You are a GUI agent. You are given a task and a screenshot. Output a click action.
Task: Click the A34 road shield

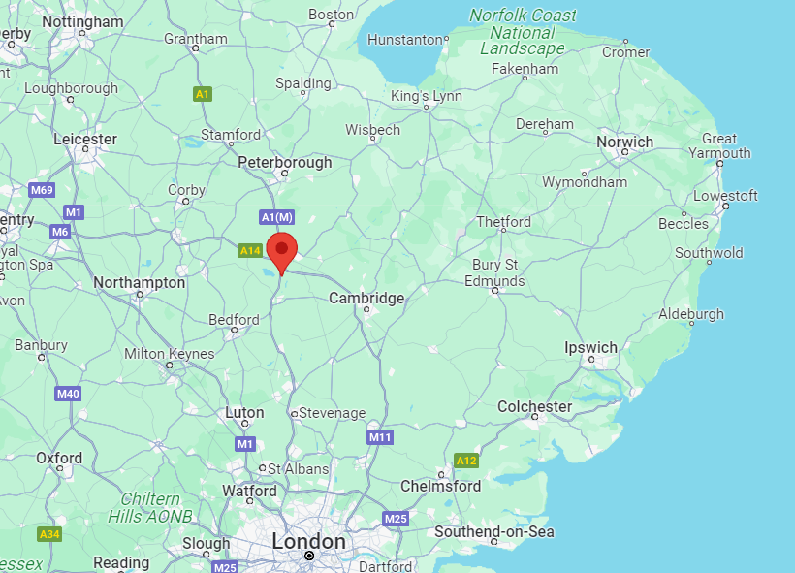tap(49, 534)
